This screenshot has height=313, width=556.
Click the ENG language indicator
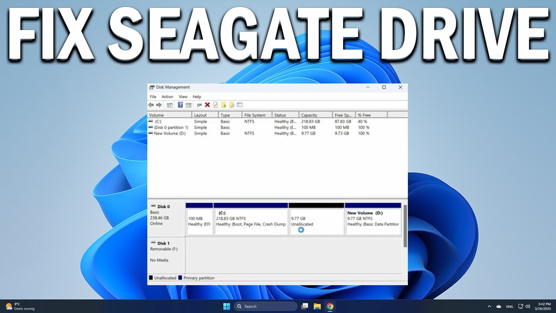(x=510, y=306)
